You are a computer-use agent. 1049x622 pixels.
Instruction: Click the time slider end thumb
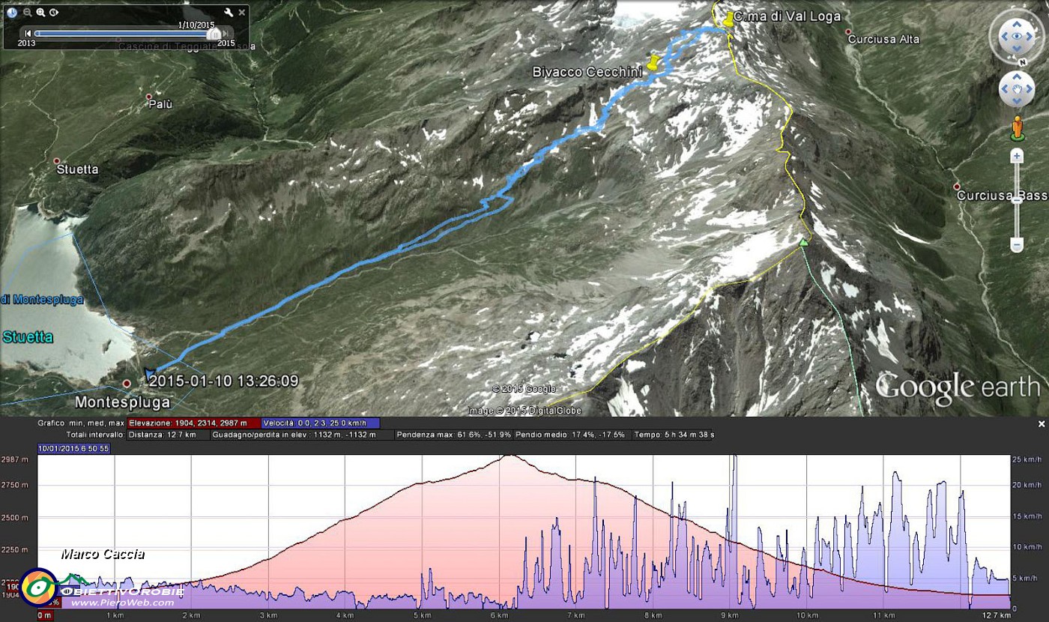(x=215, y=34)
